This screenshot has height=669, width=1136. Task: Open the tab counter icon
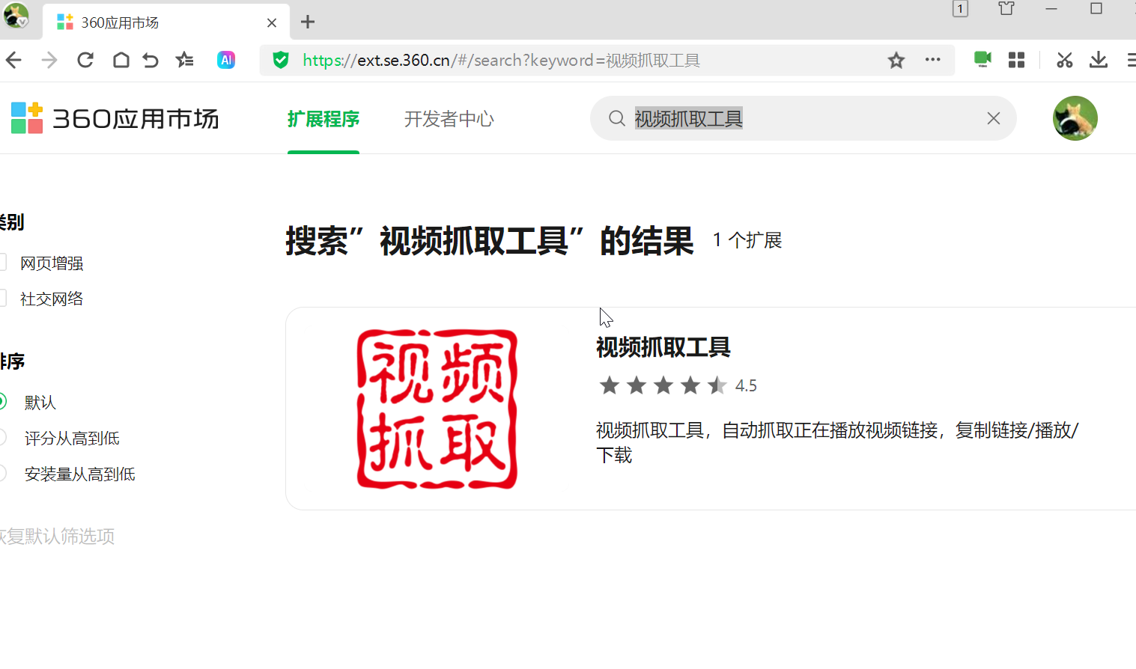coord(960,9)
